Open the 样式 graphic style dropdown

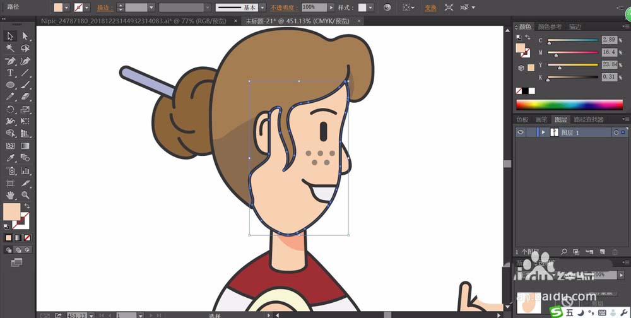tap(370, 7)
